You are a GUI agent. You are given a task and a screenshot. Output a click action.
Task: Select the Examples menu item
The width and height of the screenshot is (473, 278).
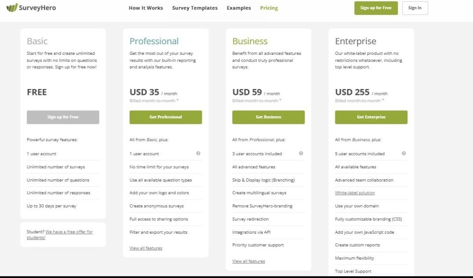point(238,8)
